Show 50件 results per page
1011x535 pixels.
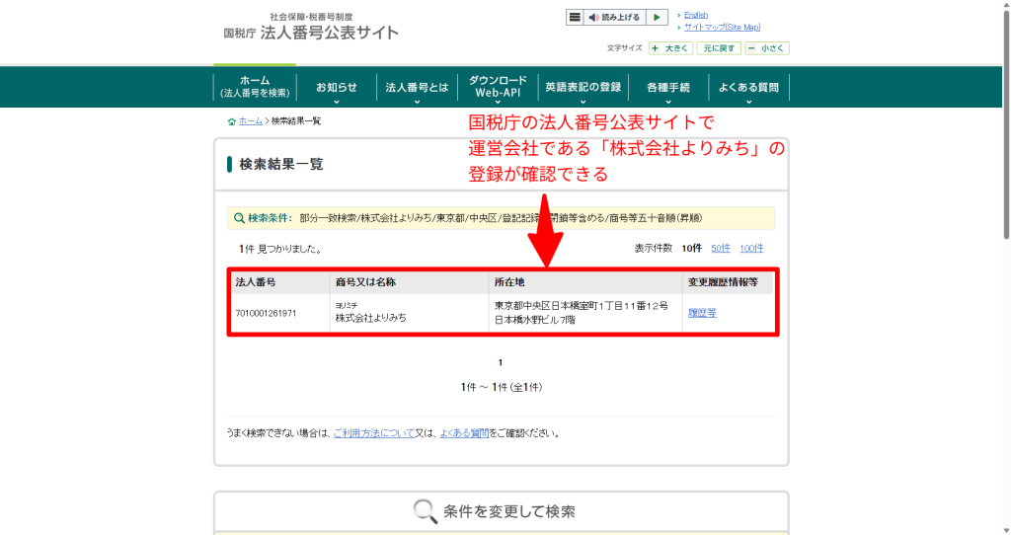(721, 249)
